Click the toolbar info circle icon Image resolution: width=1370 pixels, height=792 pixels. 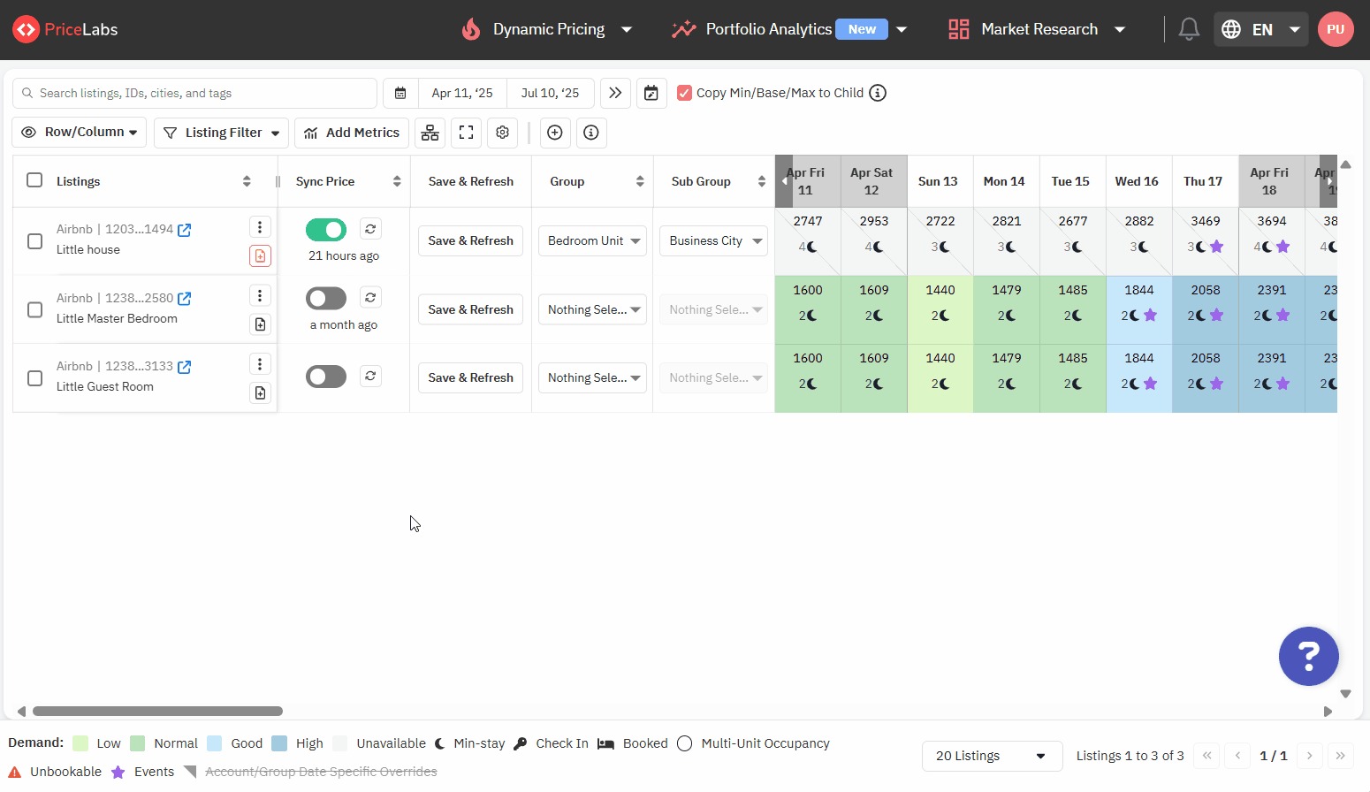click(x=591, y=133)
